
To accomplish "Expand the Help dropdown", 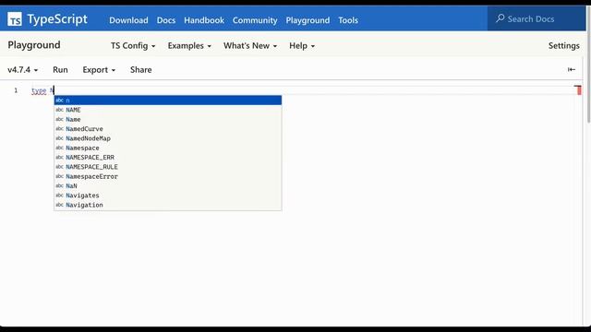I will coord(302,46).
